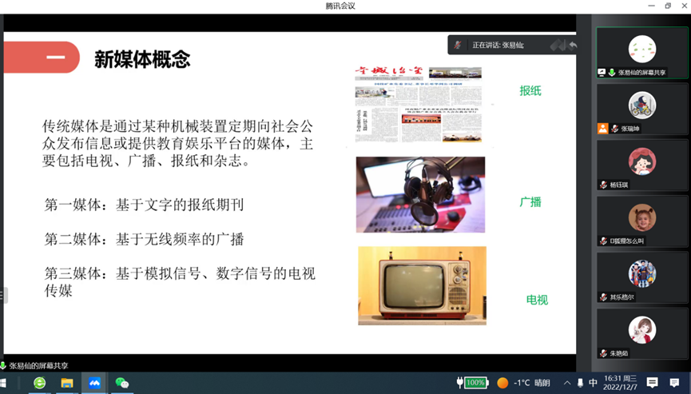Select 张易仙 screen share avatar
Viewport: 691px width, 394px height.
click(x=642, y=49)
